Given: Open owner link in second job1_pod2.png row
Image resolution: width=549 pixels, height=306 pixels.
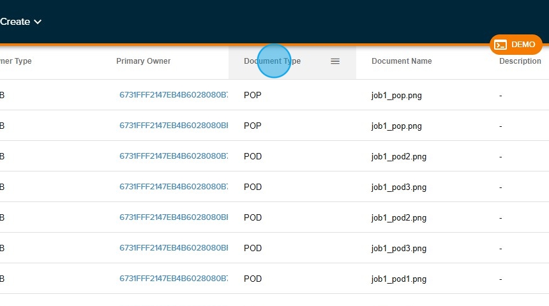Looking at the screenshot, I should (x=173, y=217).
